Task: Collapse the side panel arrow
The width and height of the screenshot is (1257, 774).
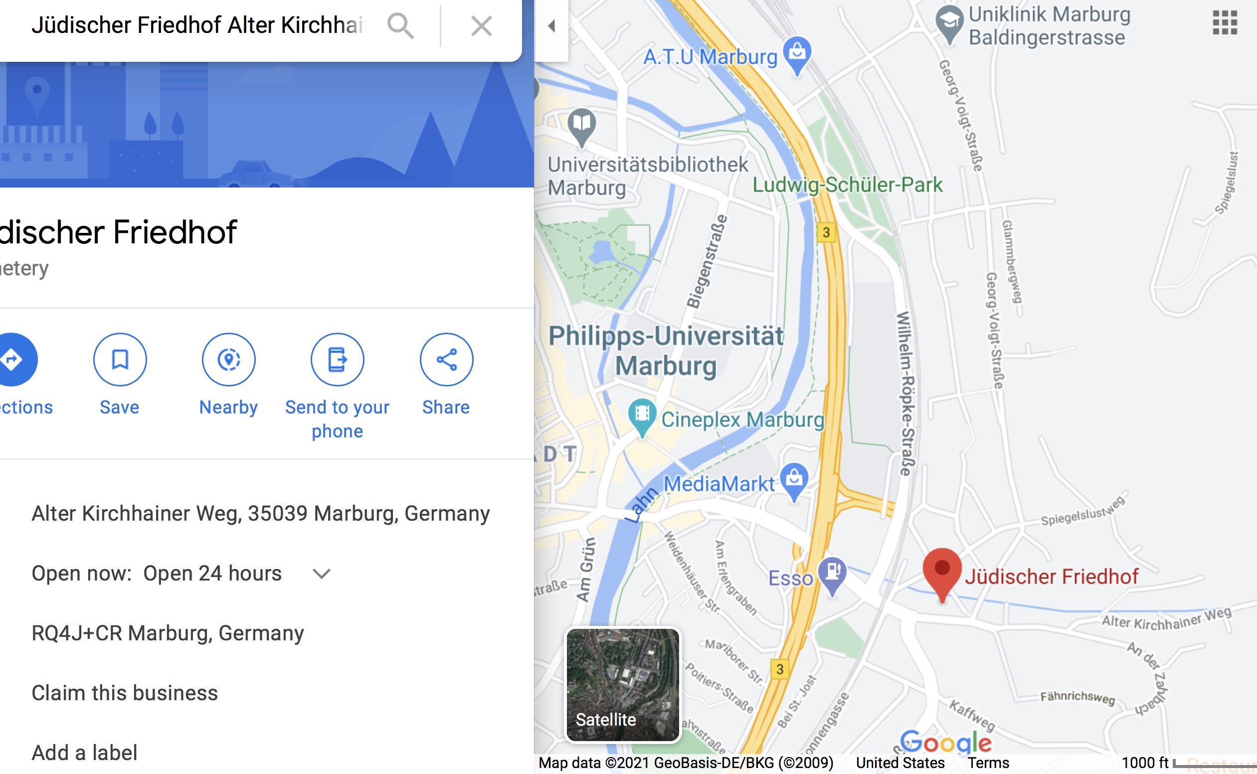Action: tap(551, 26)
